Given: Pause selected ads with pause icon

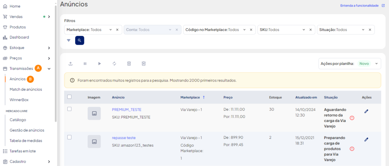Looking at the screenshot, I should coord(85,64).
